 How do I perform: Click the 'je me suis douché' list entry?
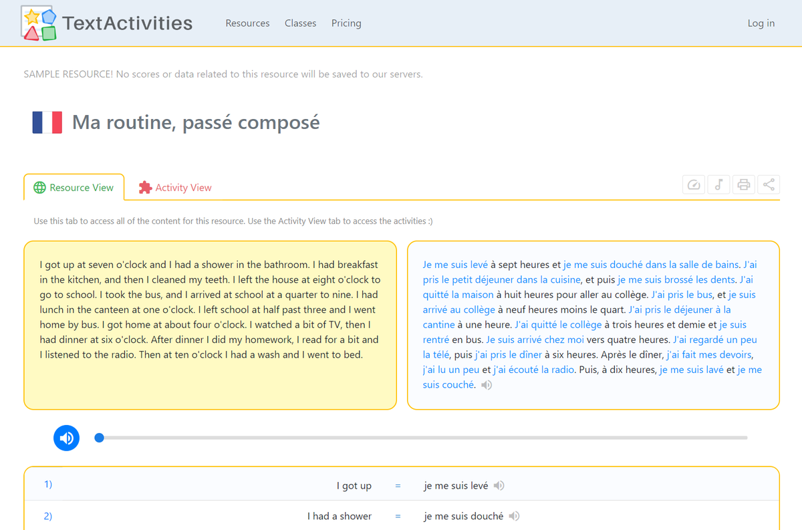pyautogui.click(x=464, y=516)
